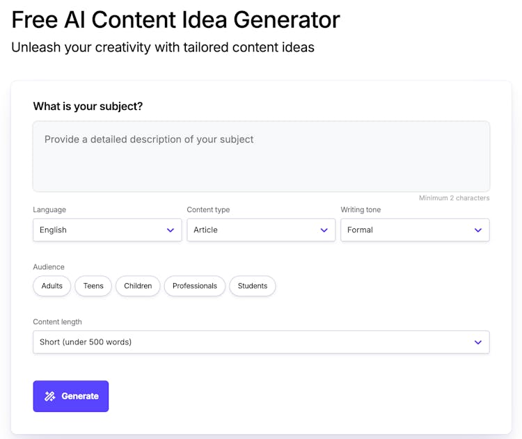Click the 'What is your subject?' label
Screen dimensions: 522x439
pos(88,106)
